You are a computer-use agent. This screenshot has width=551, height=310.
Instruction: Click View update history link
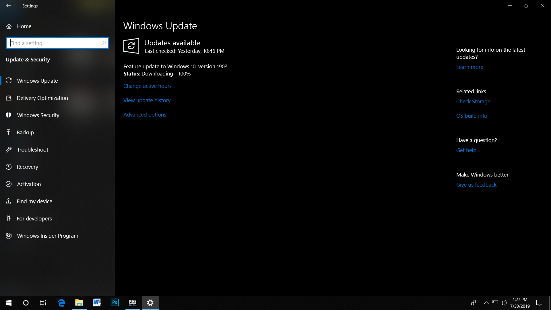(x=147, y=100)
